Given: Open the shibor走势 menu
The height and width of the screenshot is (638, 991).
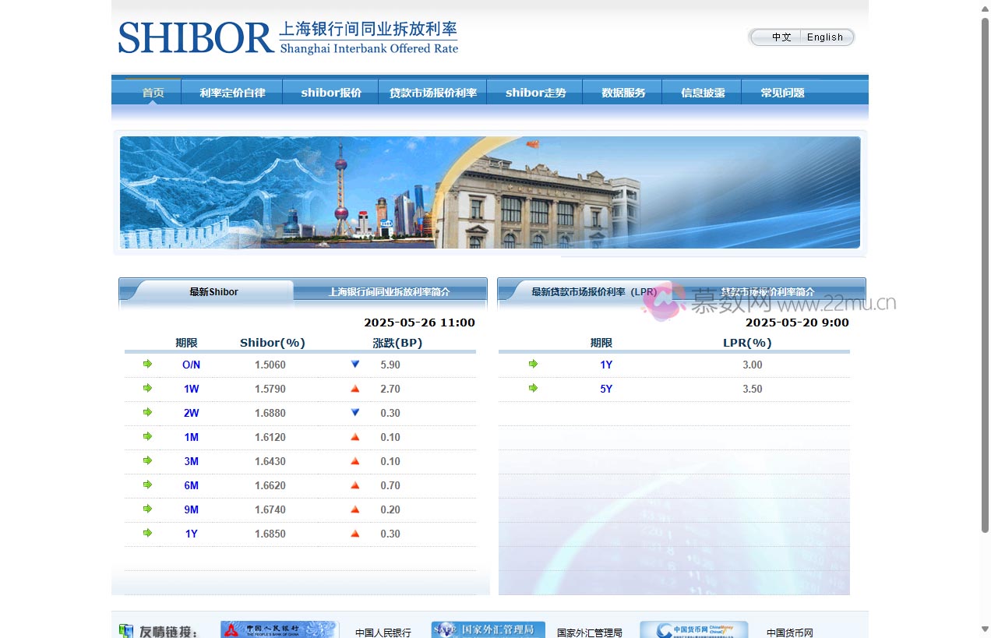Looking at the screenshot, I should click(x=535, y=93).
